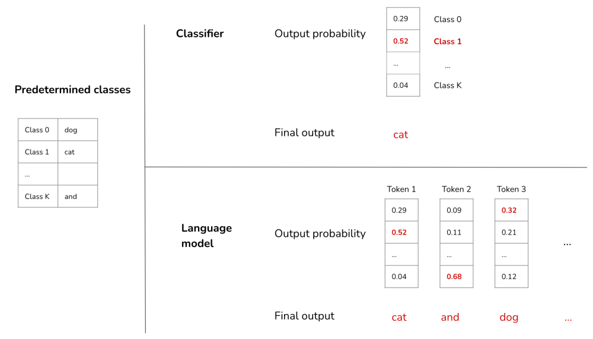The image size is (593, 339).
Task: Click the red 0.52 cell under Token 1
Action: point(401,232)
